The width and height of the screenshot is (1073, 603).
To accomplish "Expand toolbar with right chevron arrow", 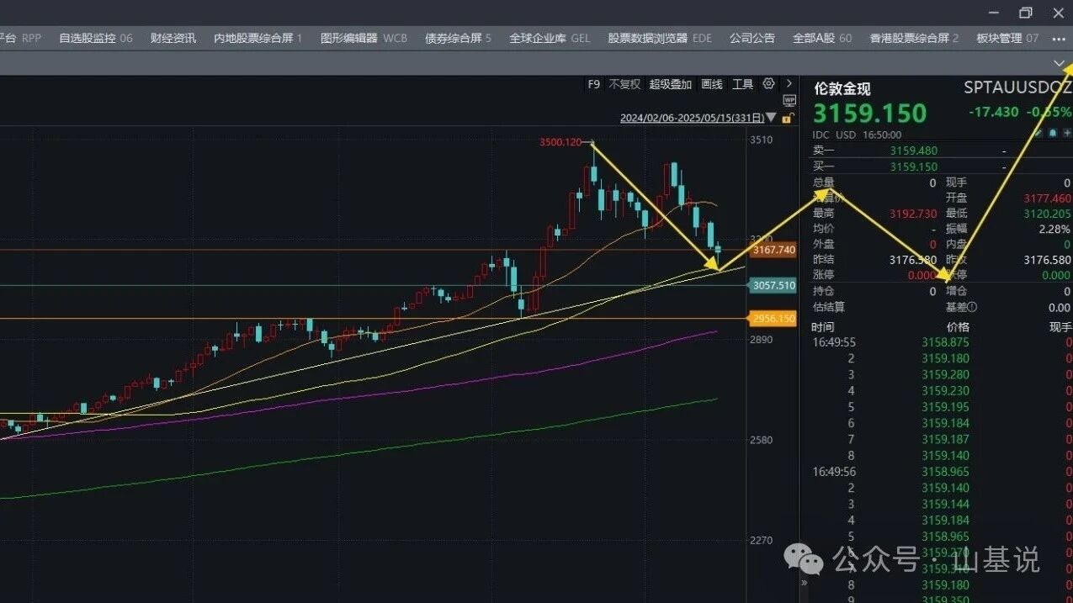I will point(789,83).
